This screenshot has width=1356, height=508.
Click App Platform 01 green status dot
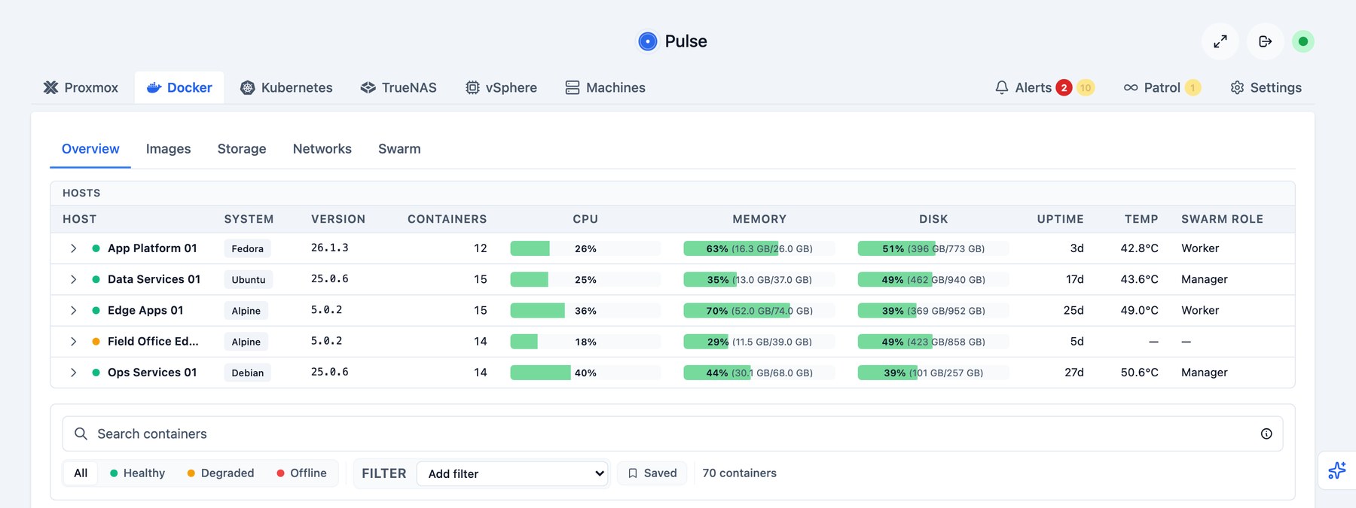[x=96, y=248]
